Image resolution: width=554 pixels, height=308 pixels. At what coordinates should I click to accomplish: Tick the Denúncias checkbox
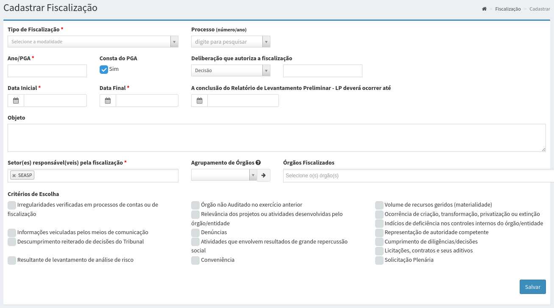(x=195, y=232)
